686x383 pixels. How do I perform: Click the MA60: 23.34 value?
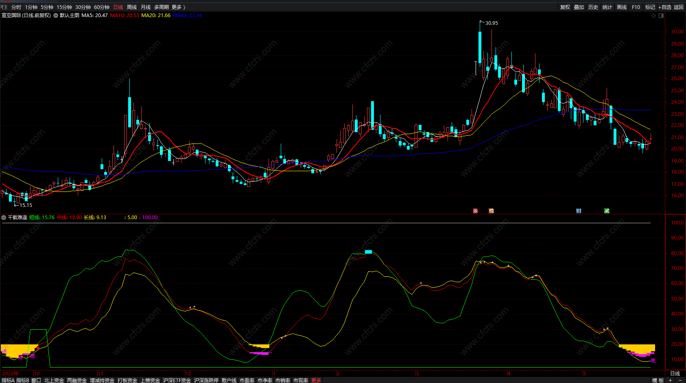click(x=187, y=15)
